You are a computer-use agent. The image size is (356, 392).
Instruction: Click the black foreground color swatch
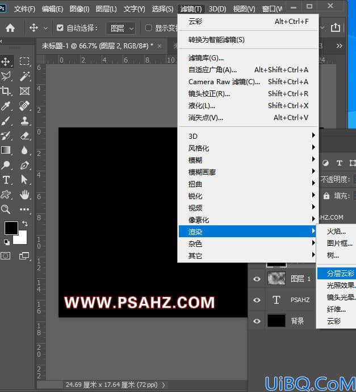tap(11, 228)
